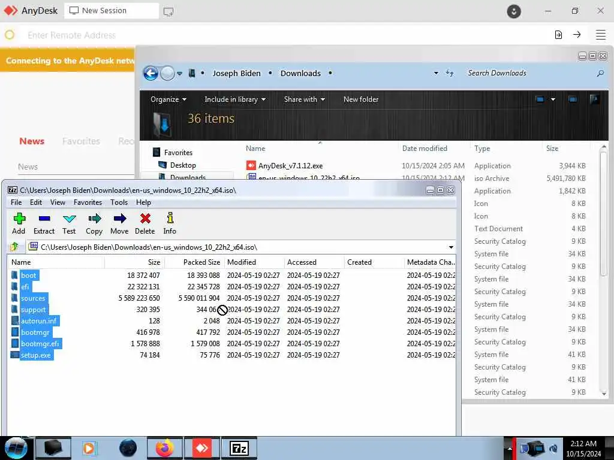Click the AnyDesk connect arrow icon
The height and width of the screenshot is (460, 614).
click(x=577, y=35)
